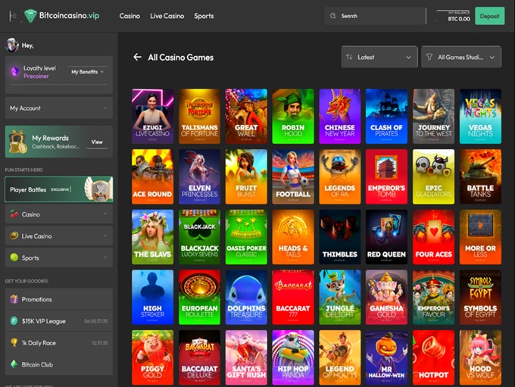Screen dimensions: 515x387
Task: Go to Live Casino in top navigation
Action: point(167,16)
